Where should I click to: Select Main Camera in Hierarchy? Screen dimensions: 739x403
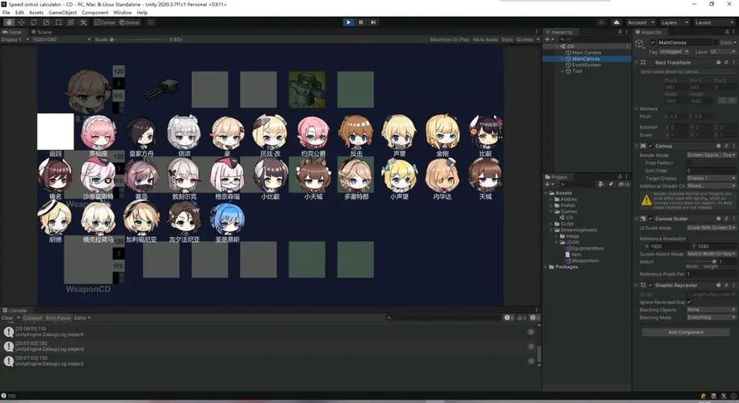click(x=586, y=52)
